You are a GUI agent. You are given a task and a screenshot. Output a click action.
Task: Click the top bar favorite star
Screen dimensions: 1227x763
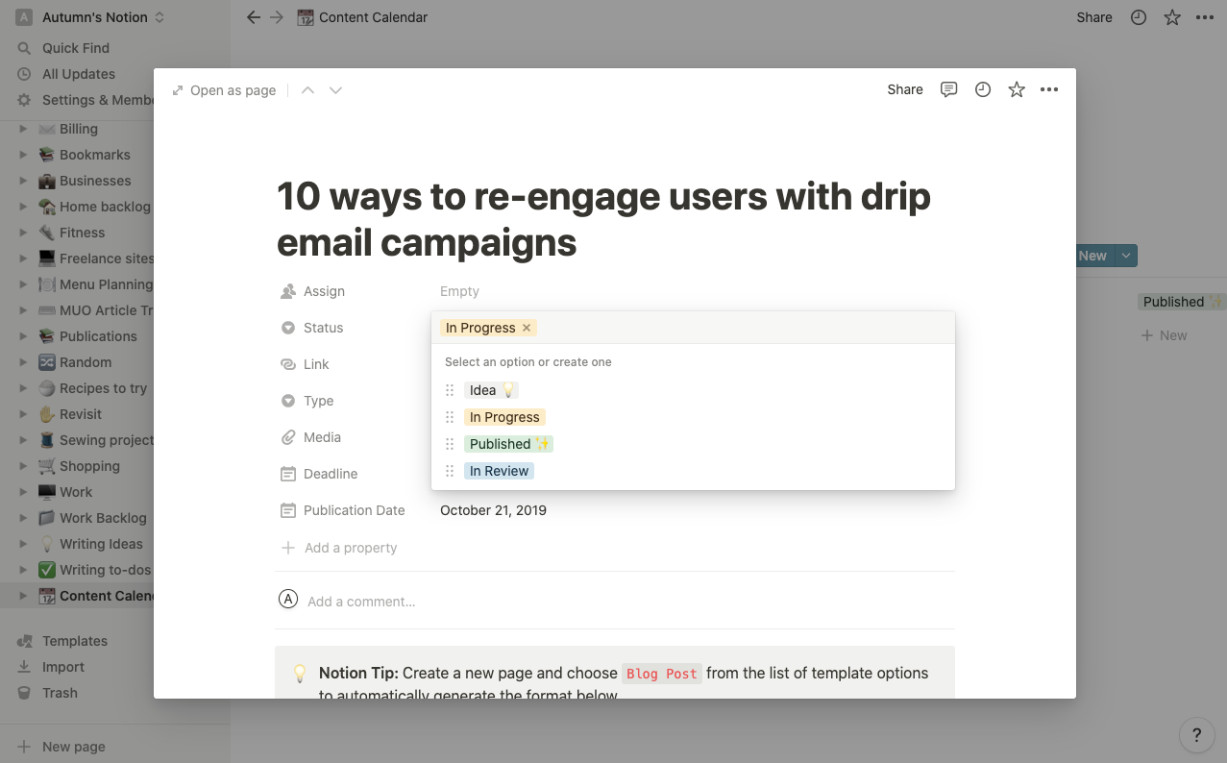(x=1172, y=17)
